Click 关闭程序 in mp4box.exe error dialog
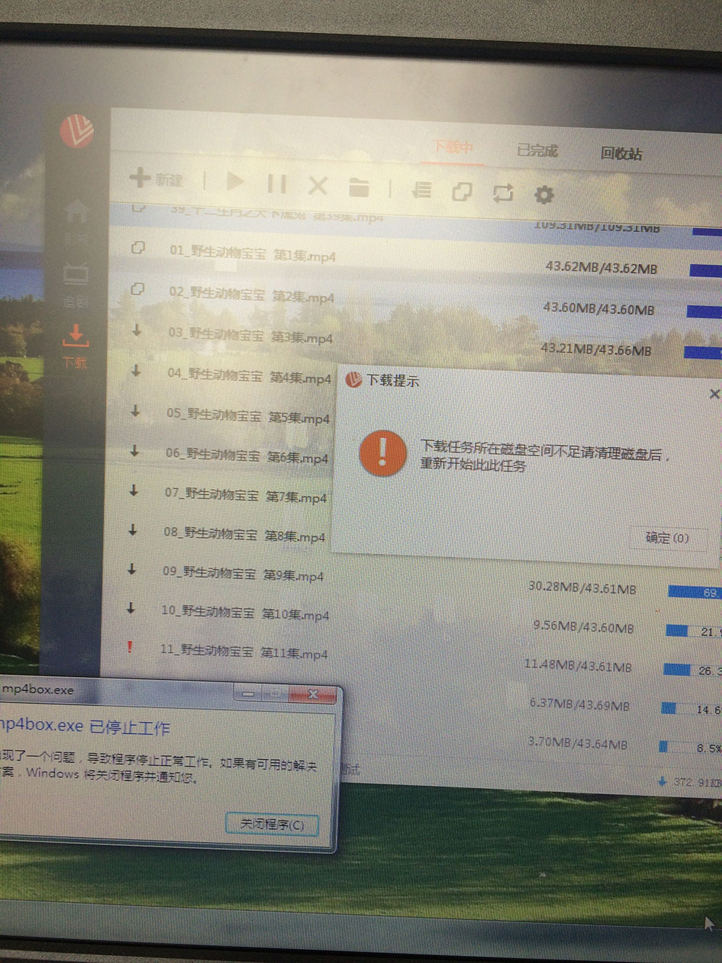The width and height of the screenshot is (722, 963). coord(271,824)
